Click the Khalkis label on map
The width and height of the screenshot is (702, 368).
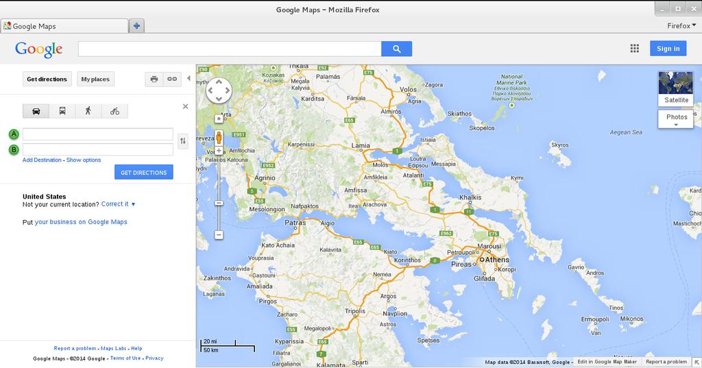(470, 197)
